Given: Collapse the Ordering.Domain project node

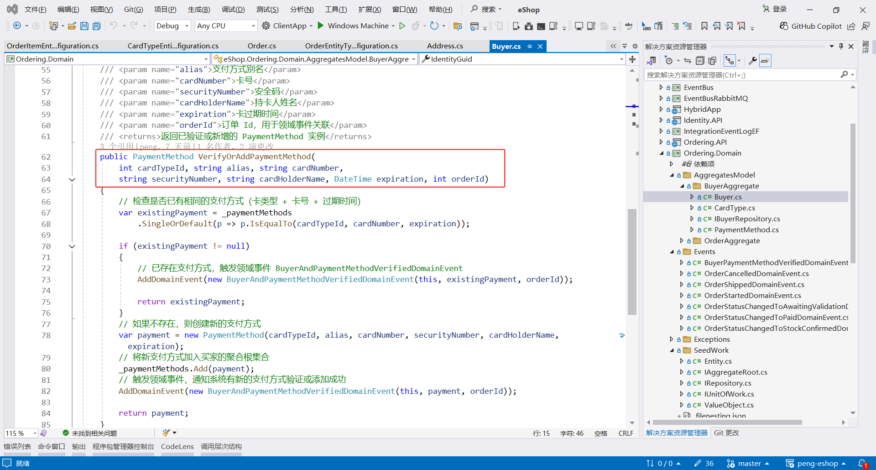Looking at the screenshot, I should [x=661, y=153].
